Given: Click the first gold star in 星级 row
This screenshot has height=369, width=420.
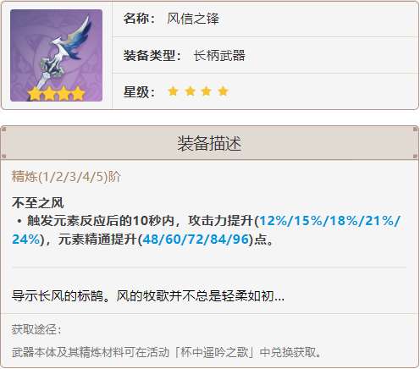Looking at the screenshot, I should point(173,91).
